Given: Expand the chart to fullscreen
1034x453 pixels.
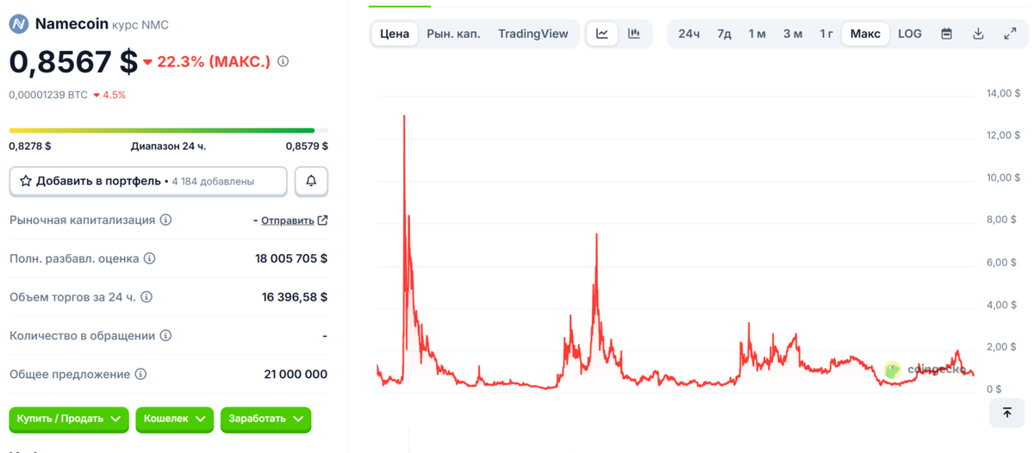Looking at the screenshot, I should point(1010,34).
